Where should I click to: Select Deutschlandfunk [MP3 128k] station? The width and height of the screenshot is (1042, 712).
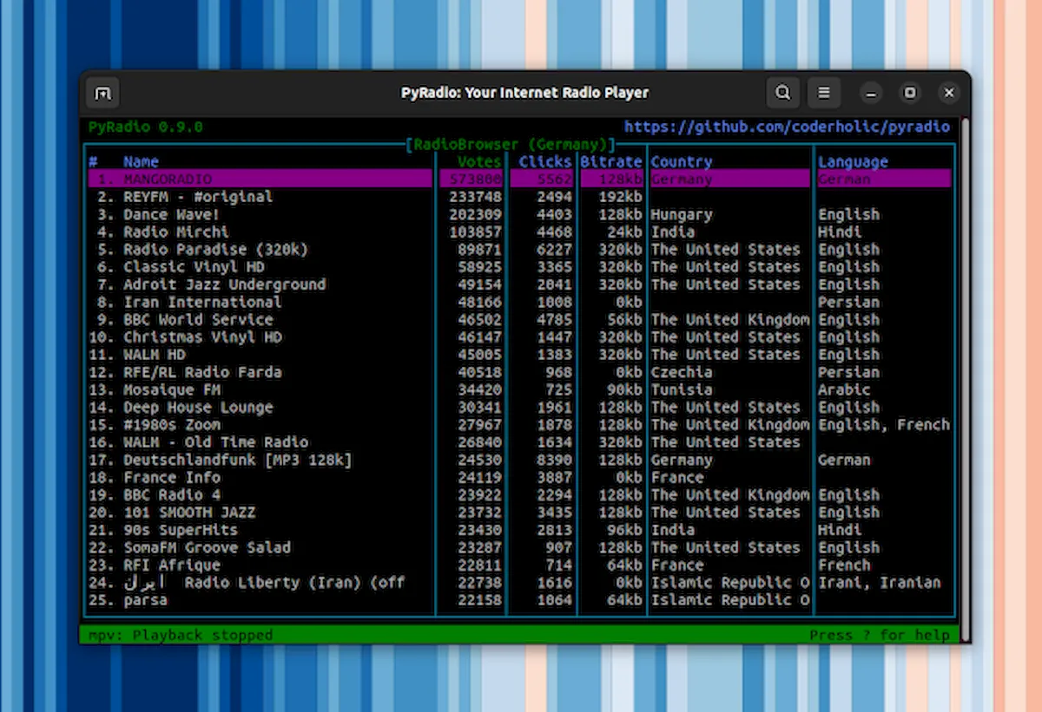click(519, 460)
